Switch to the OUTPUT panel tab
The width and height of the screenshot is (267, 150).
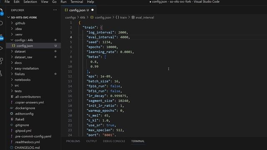point(91,141)
